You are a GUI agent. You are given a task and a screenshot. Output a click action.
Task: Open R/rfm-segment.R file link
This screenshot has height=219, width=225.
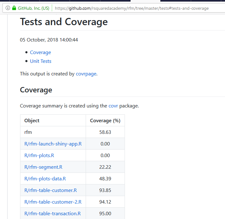[x=43, y=167]
